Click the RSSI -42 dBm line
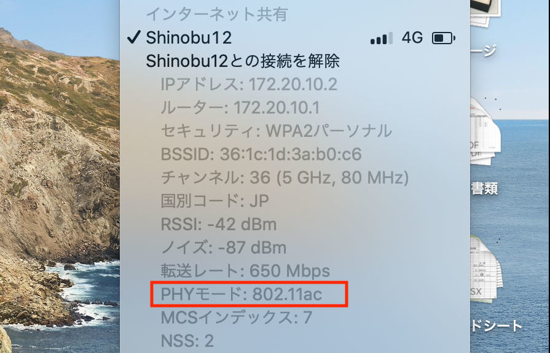The image size is (550, 353). 219,224
